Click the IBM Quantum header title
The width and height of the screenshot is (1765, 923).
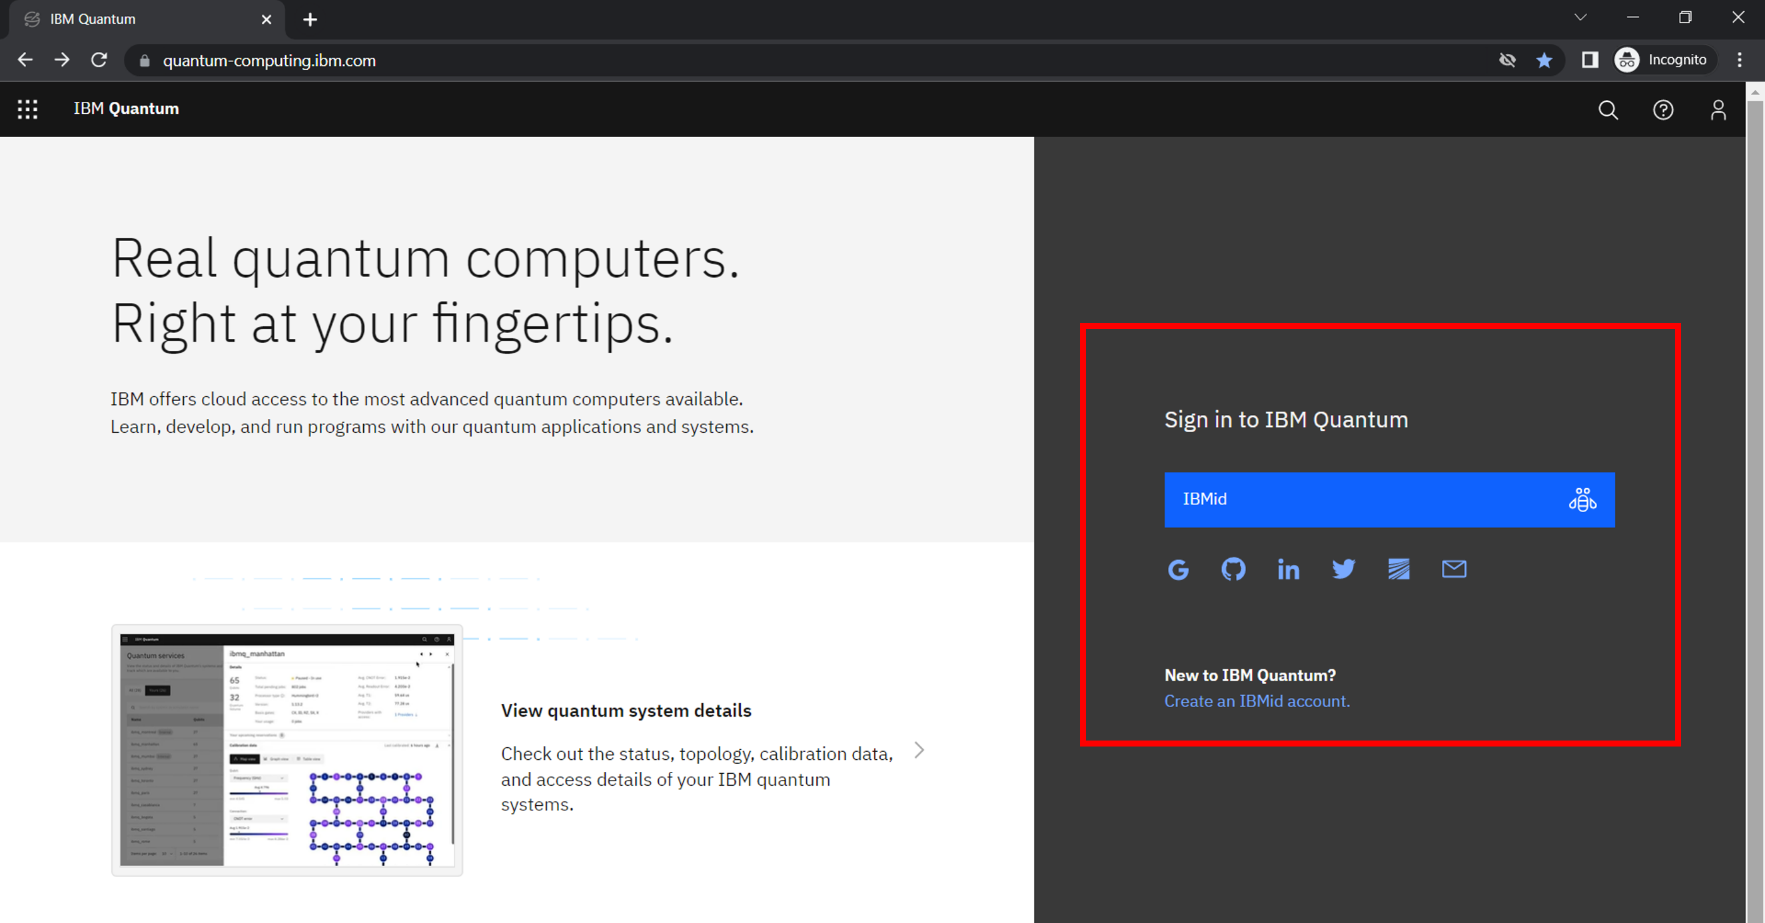coord(126,108)
